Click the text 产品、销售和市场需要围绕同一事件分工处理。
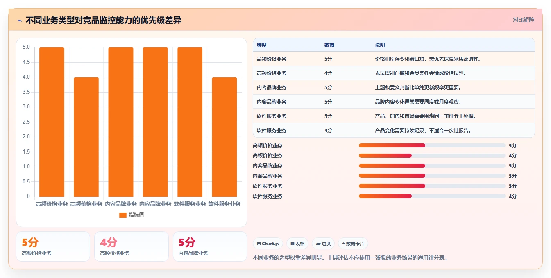 [426, 116]
